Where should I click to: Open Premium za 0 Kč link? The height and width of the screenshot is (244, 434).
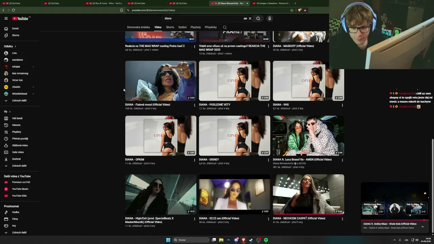(x=20, y=182)
